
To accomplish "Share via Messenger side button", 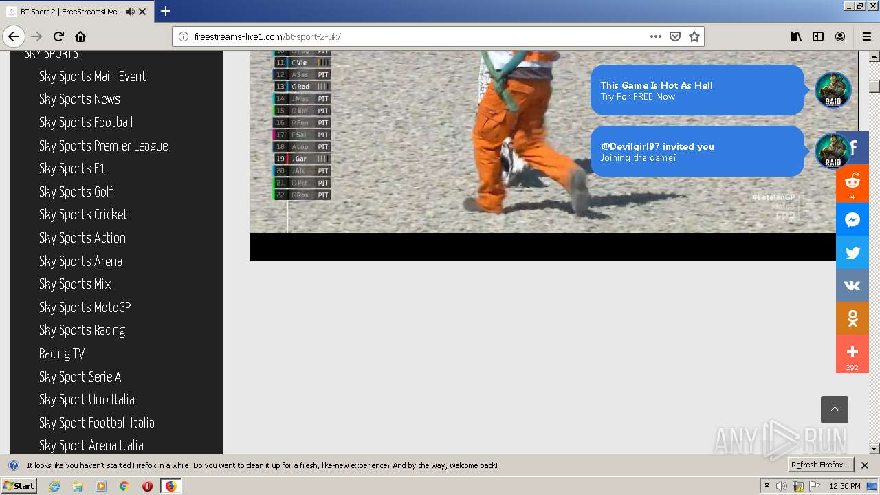I will (x=852, y=219).
